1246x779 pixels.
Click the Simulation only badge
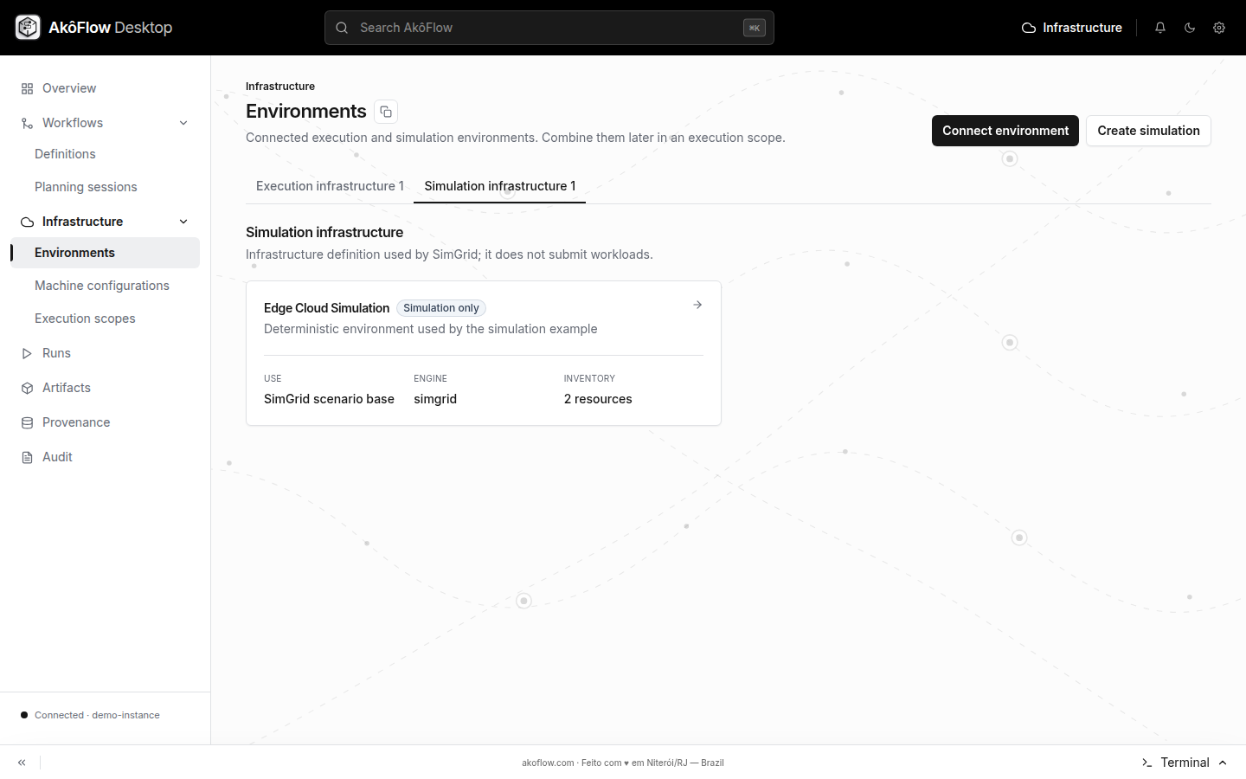click(441, 308)
